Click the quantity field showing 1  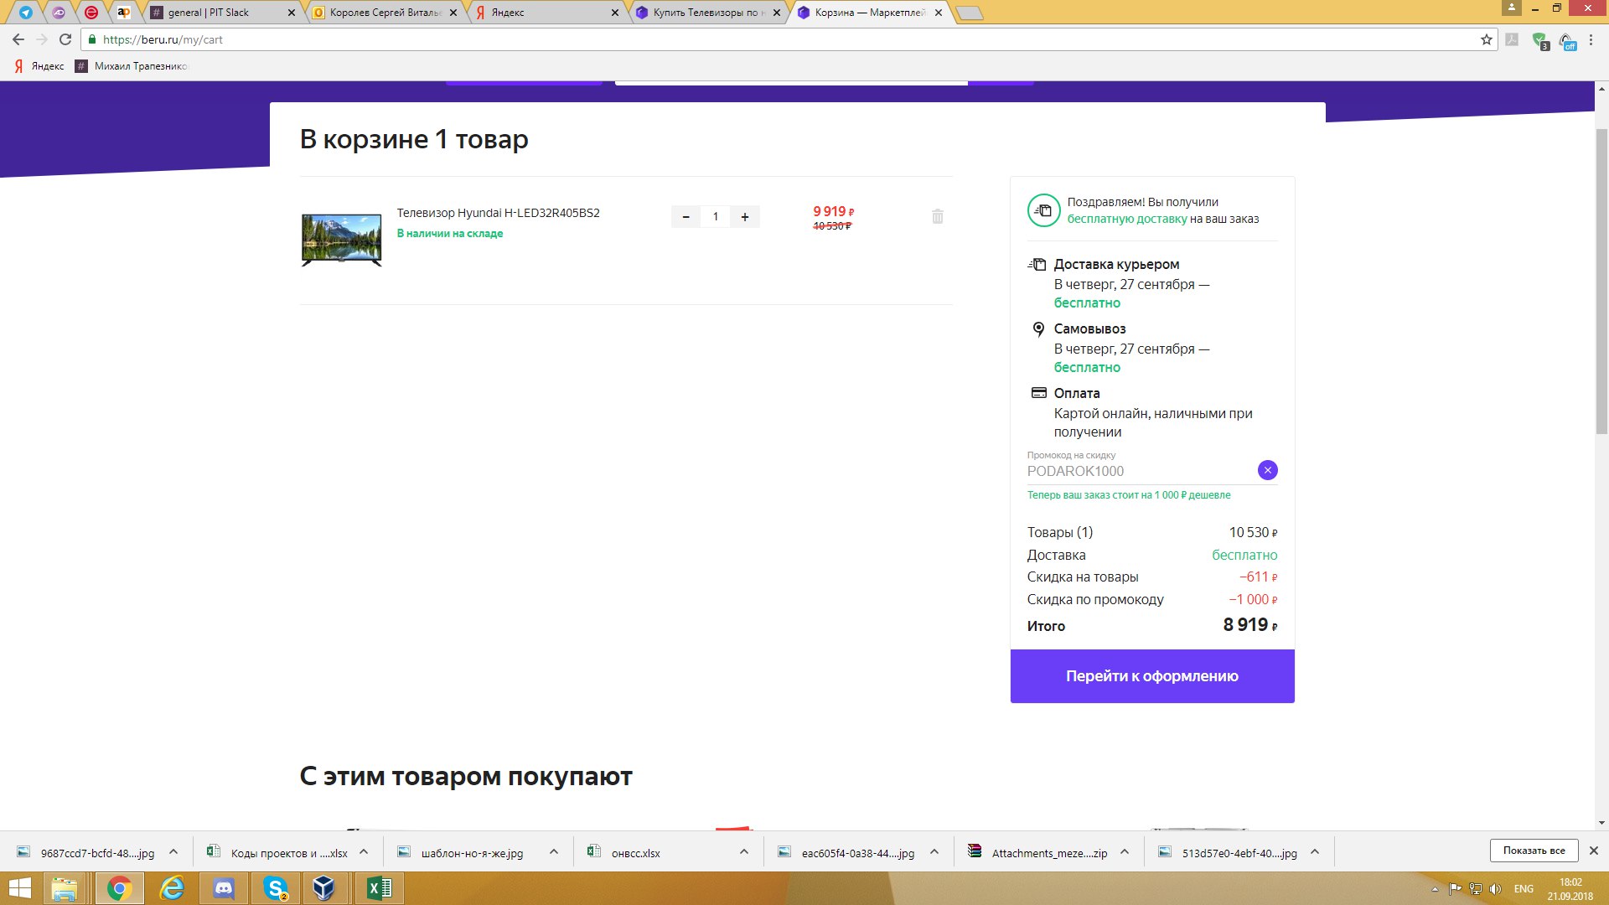click(x=715, y=217)
